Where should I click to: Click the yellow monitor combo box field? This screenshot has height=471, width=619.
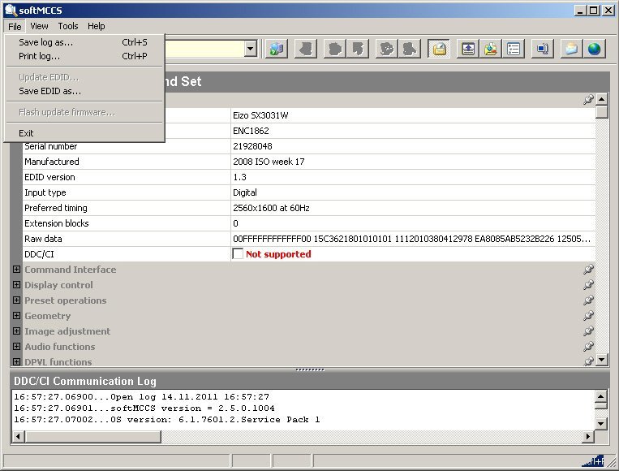click(x=204, y=49)
